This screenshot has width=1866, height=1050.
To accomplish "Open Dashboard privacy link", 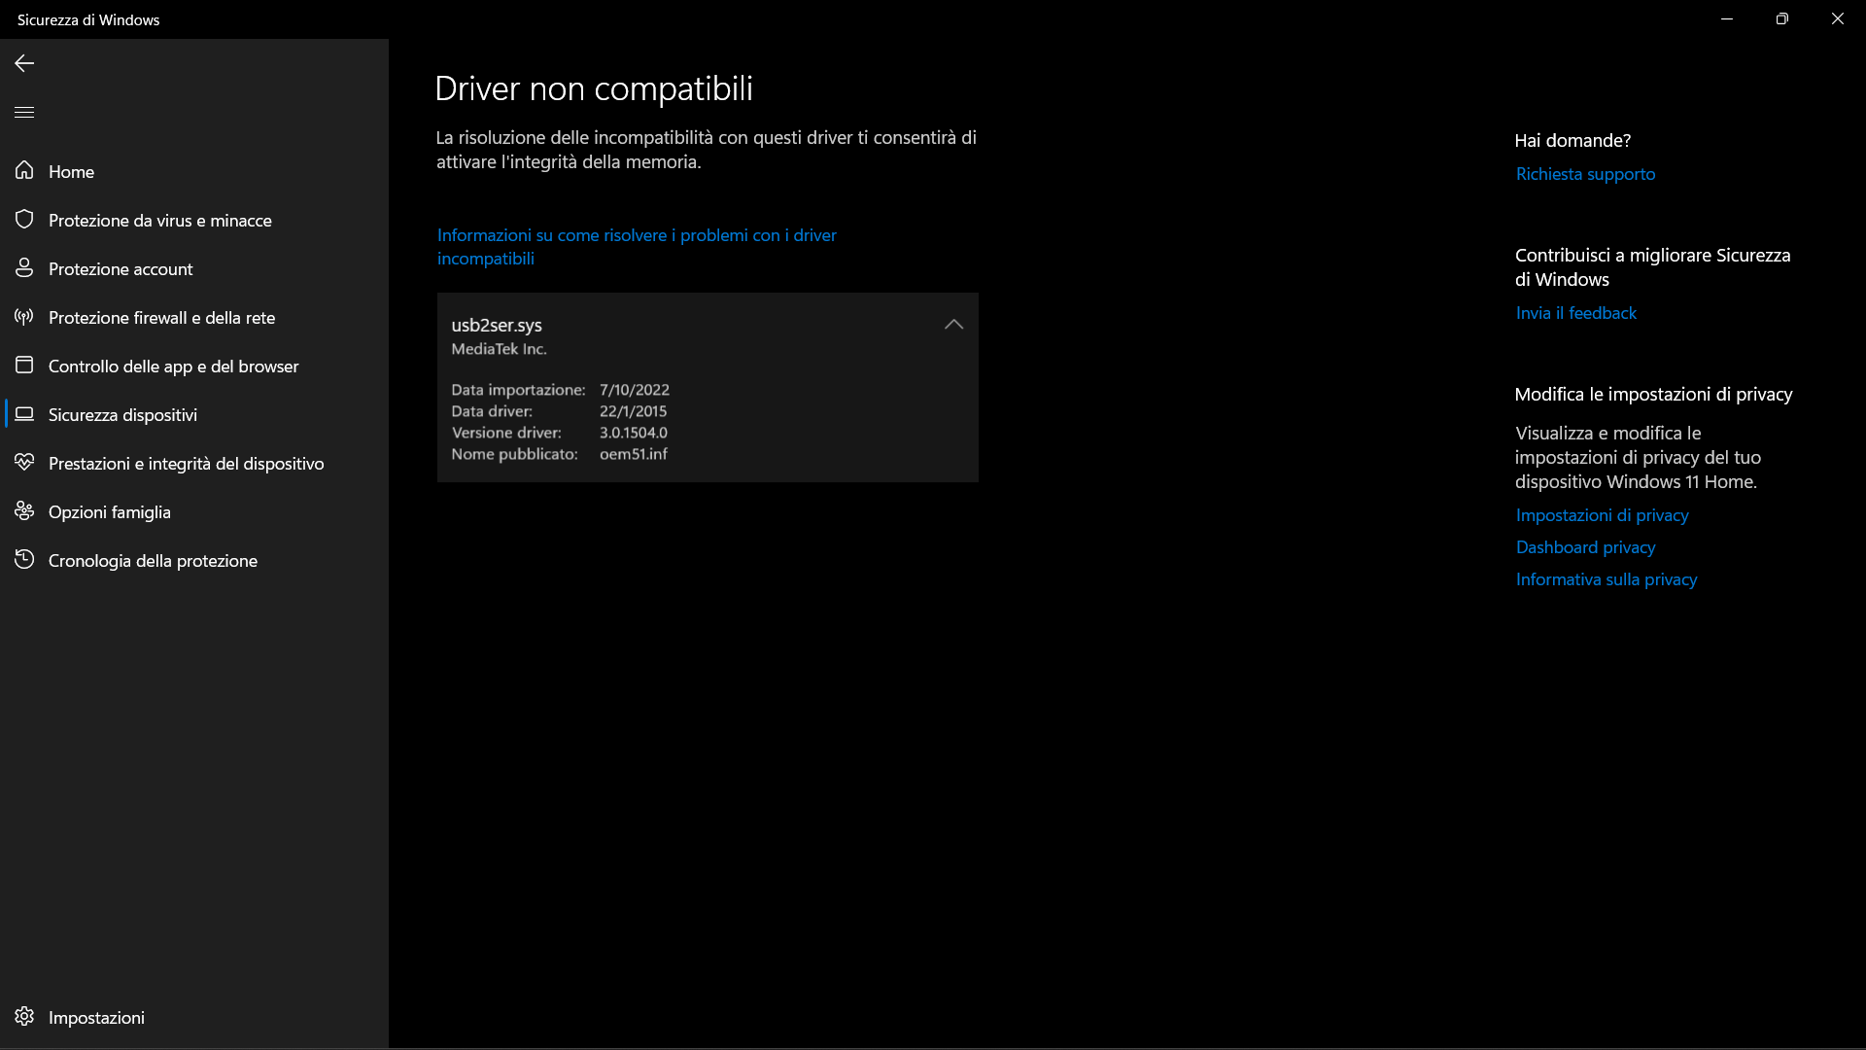I will coord(1585,547).
